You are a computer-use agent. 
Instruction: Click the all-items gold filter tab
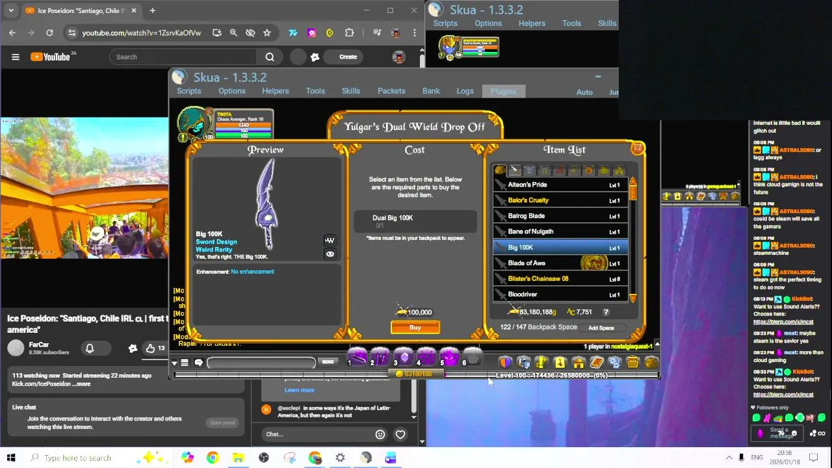tap(499, 170)
